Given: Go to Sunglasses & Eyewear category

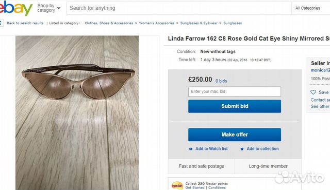Looking at the screenshot, I should pyautogui.click(x=199, y=23).
